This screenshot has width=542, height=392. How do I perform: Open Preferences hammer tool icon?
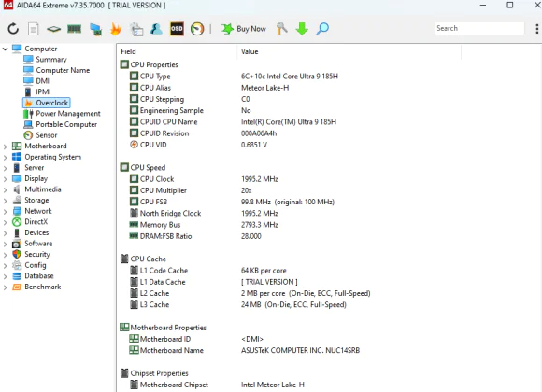coord(281,29)
